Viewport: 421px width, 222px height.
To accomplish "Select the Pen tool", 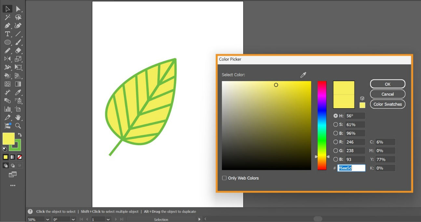I will tap(7, 25).
